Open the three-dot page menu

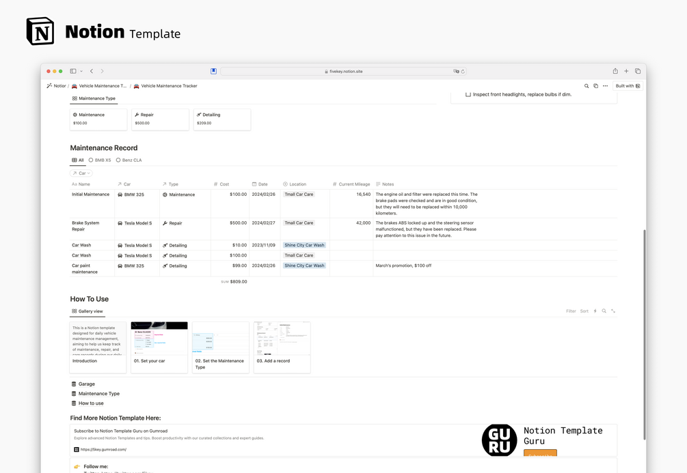605,86
